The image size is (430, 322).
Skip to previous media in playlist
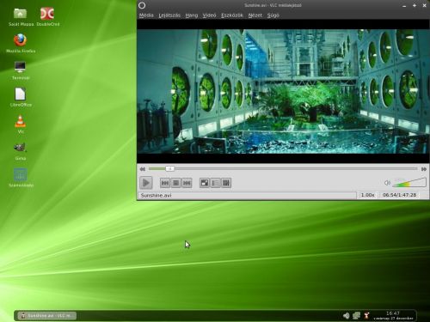coord(165,183)
